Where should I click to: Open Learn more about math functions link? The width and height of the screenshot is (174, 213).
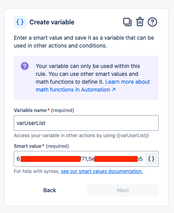pyautogui.click(x=93, y=86)
